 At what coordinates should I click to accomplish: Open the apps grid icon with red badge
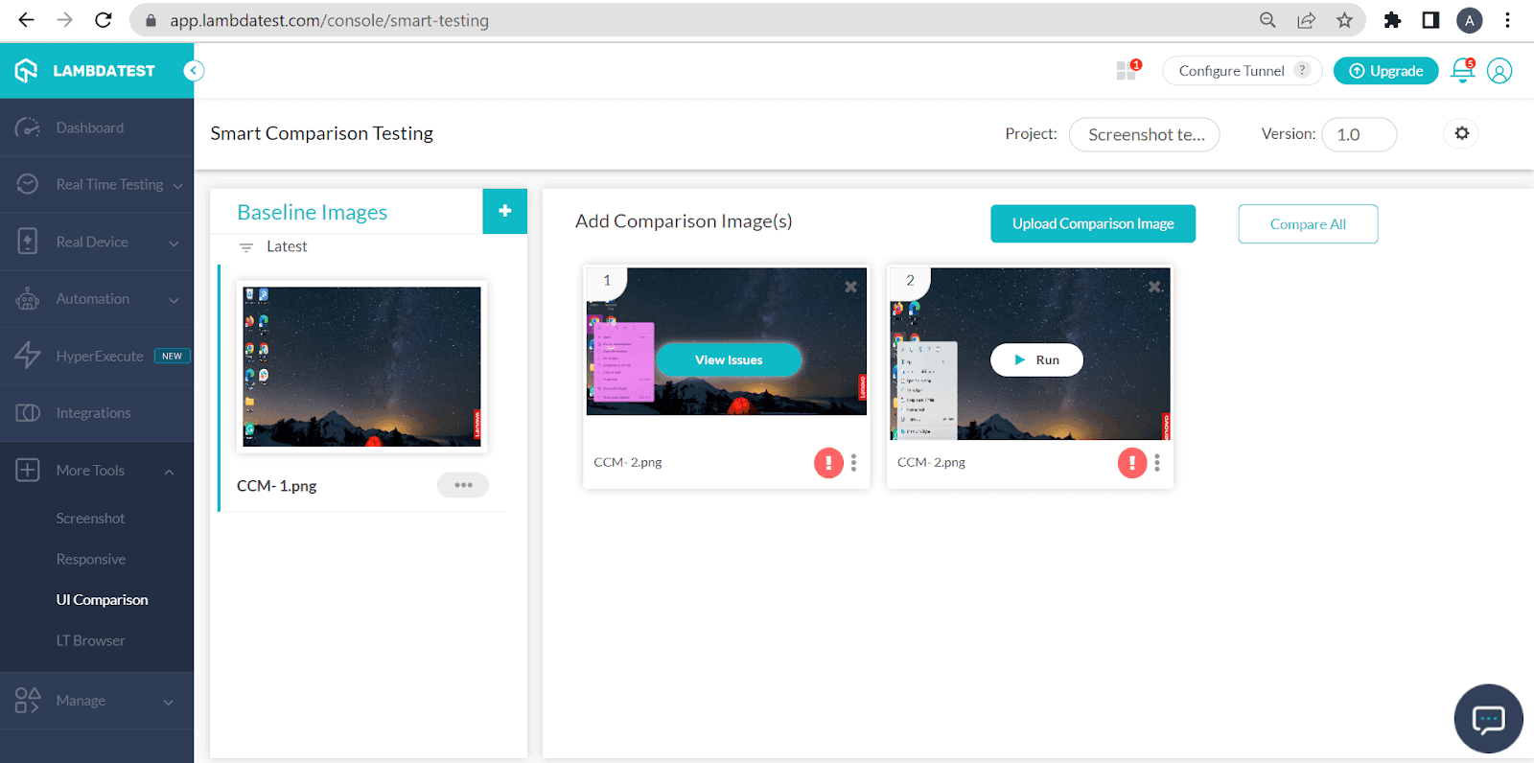[x=1127, y=71]
